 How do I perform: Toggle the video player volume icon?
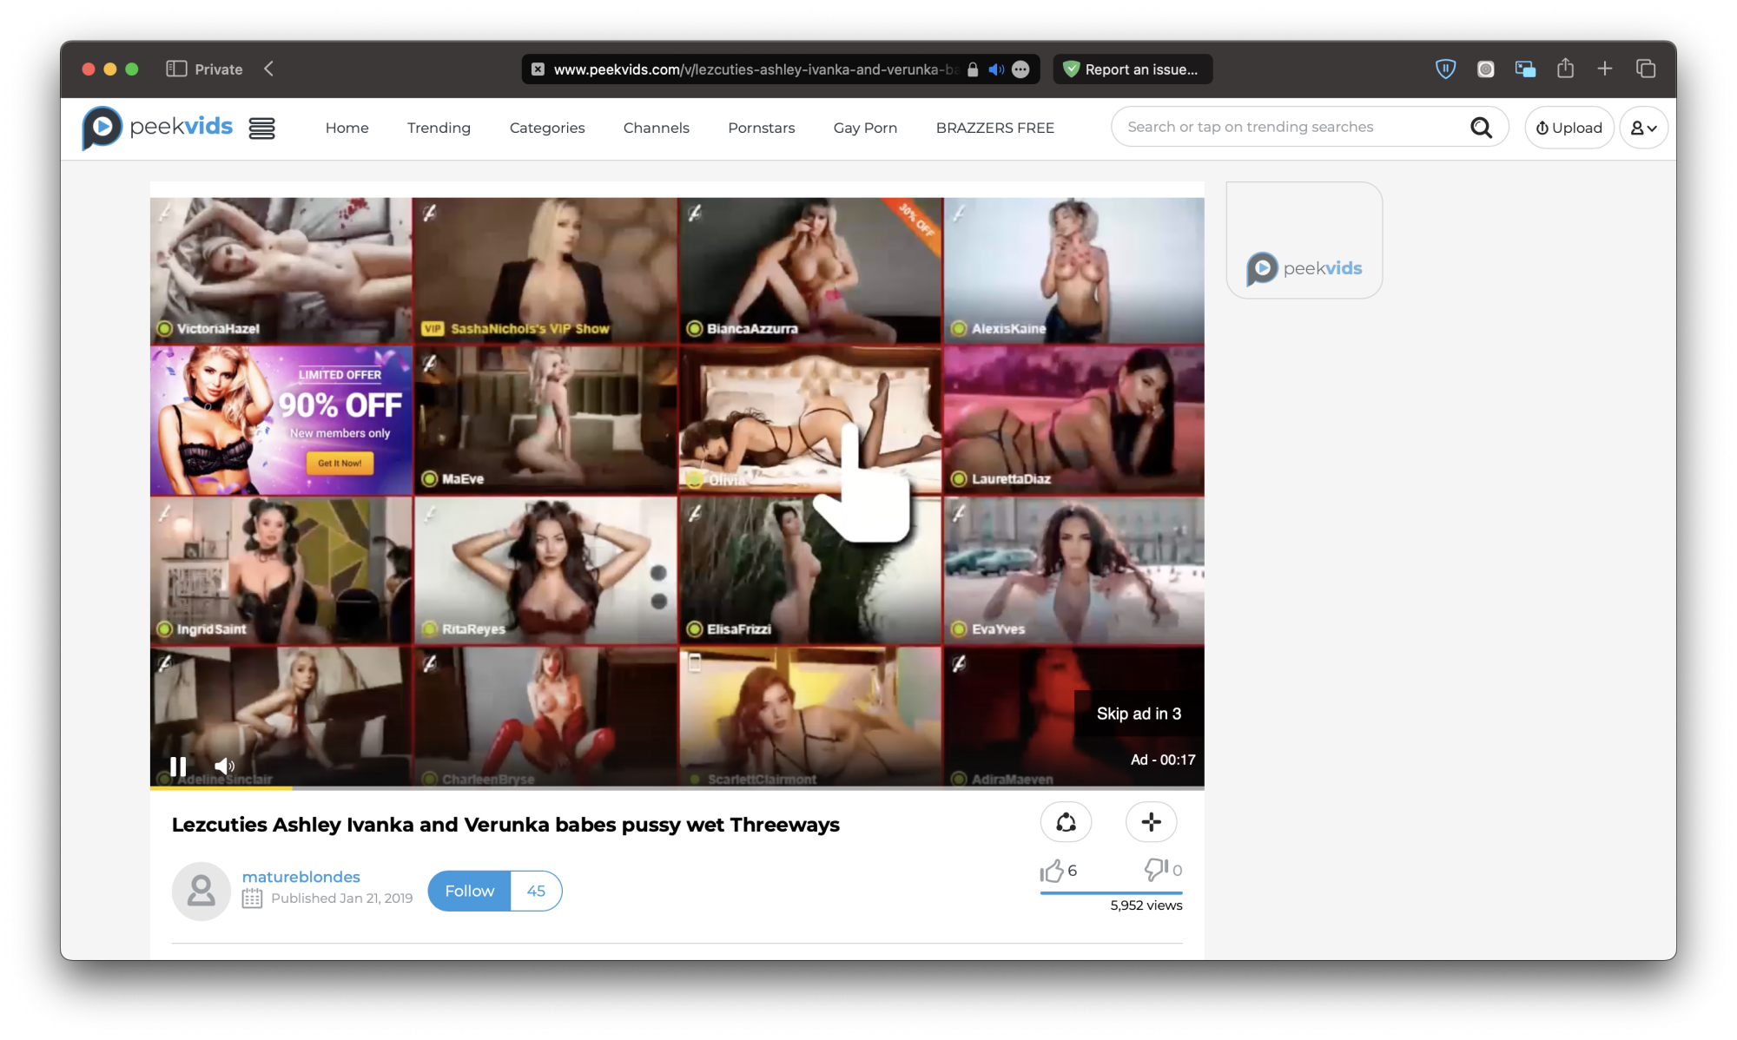[224, 766]
